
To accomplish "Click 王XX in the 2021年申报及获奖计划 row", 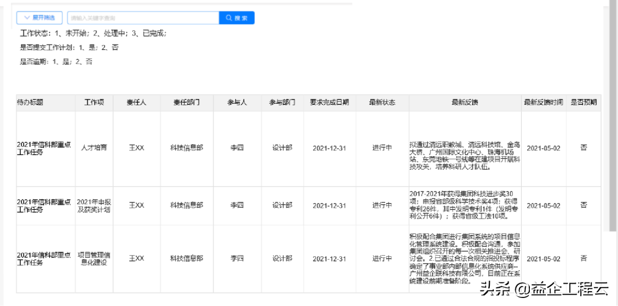I will (137, 205).
